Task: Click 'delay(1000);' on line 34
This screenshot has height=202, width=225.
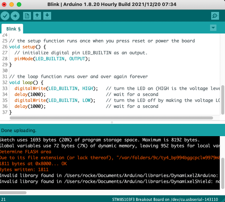Action: 30,94
